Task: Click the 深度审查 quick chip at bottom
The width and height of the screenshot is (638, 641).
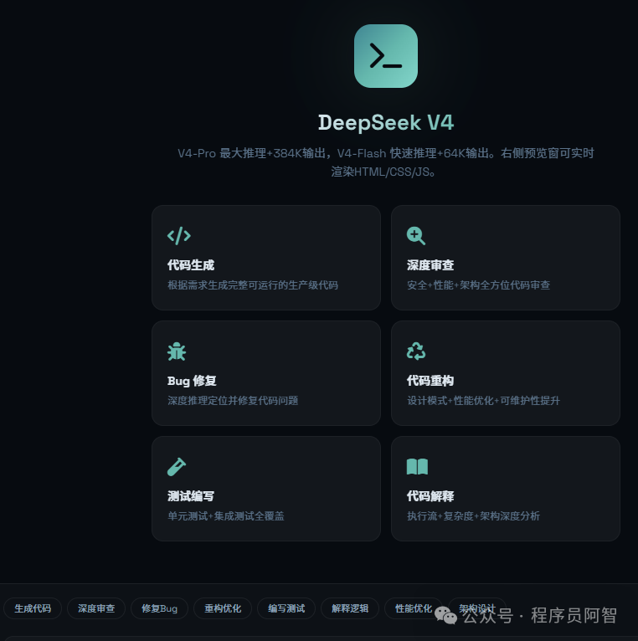Action: pyautogui.click(x=96, y=608)
